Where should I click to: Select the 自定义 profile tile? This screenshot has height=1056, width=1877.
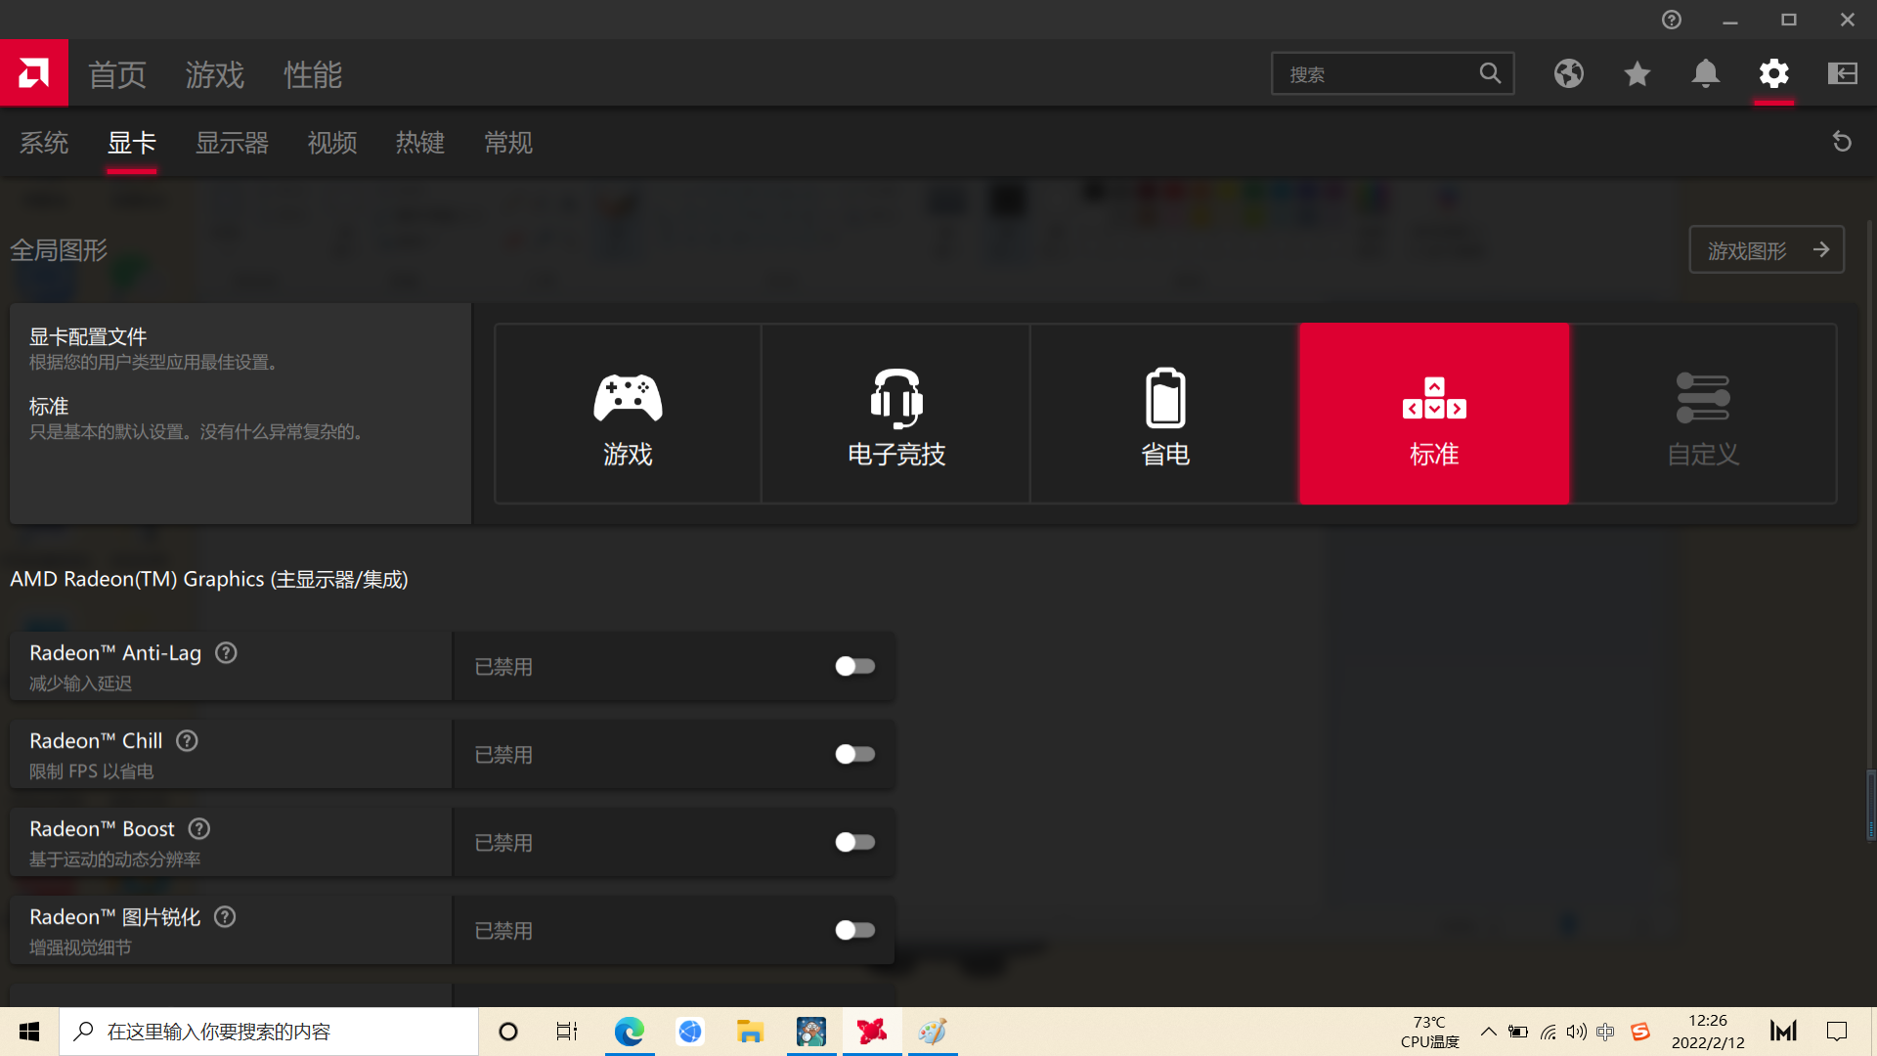[1703, 414]
